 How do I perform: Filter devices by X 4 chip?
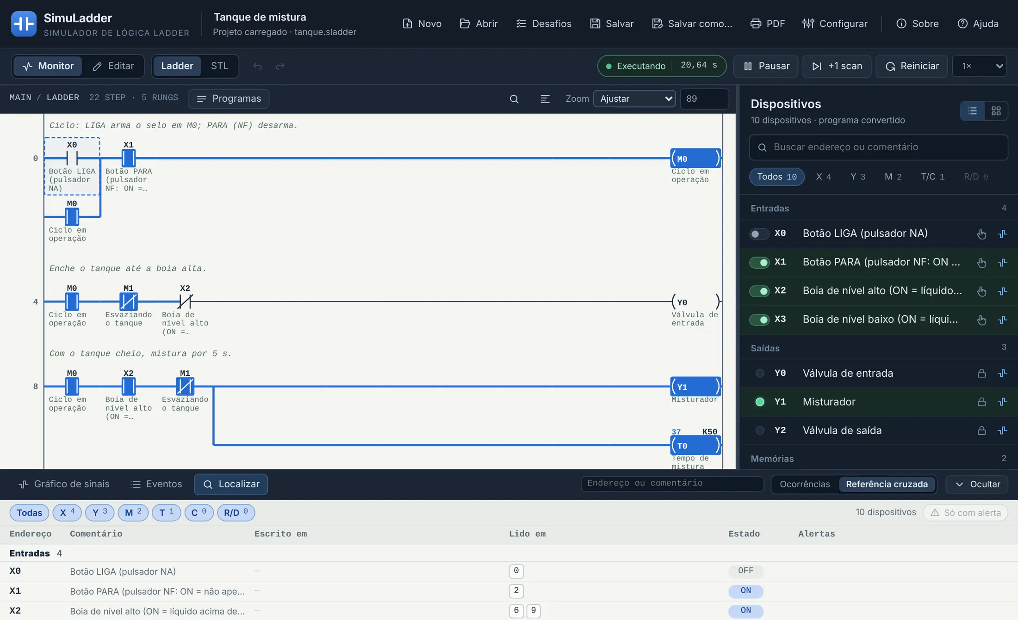click(823, 177)
